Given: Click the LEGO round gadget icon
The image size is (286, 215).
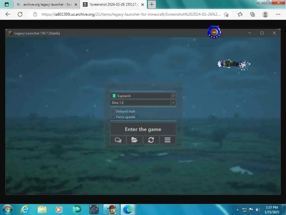Looking at the screenshot, I should click(214, 32).
